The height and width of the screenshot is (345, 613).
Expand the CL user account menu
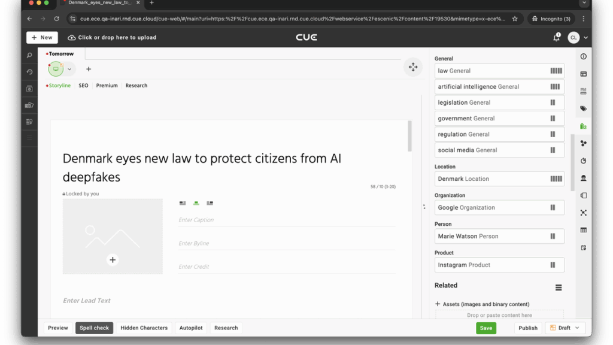(x=578, y=38)
